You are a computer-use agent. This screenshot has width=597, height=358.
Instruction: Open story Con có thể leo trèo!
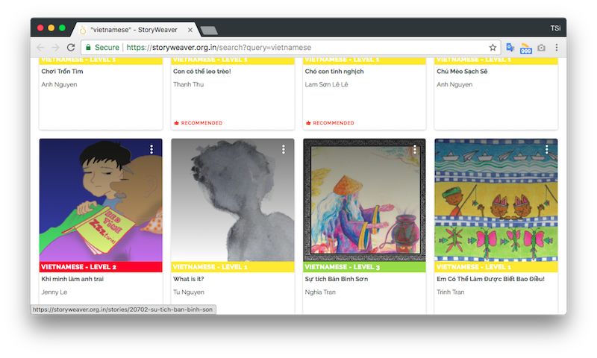click(x=201, y=71)
